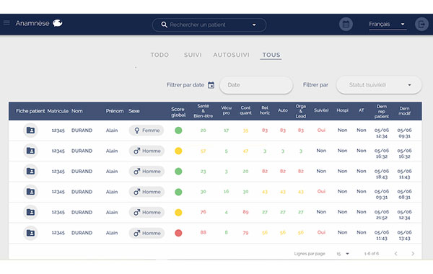Open the hamburger menu icon
433x274 pixels.
[x=6, y=23]
